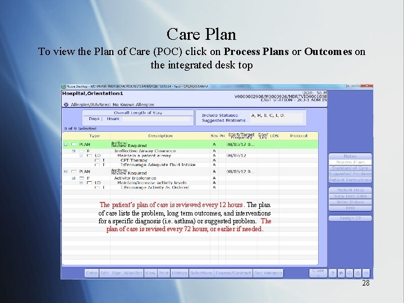Click 'No Known Allergies' text
Viewport: 404px width, 303px height.
click(x=134, y=104)
